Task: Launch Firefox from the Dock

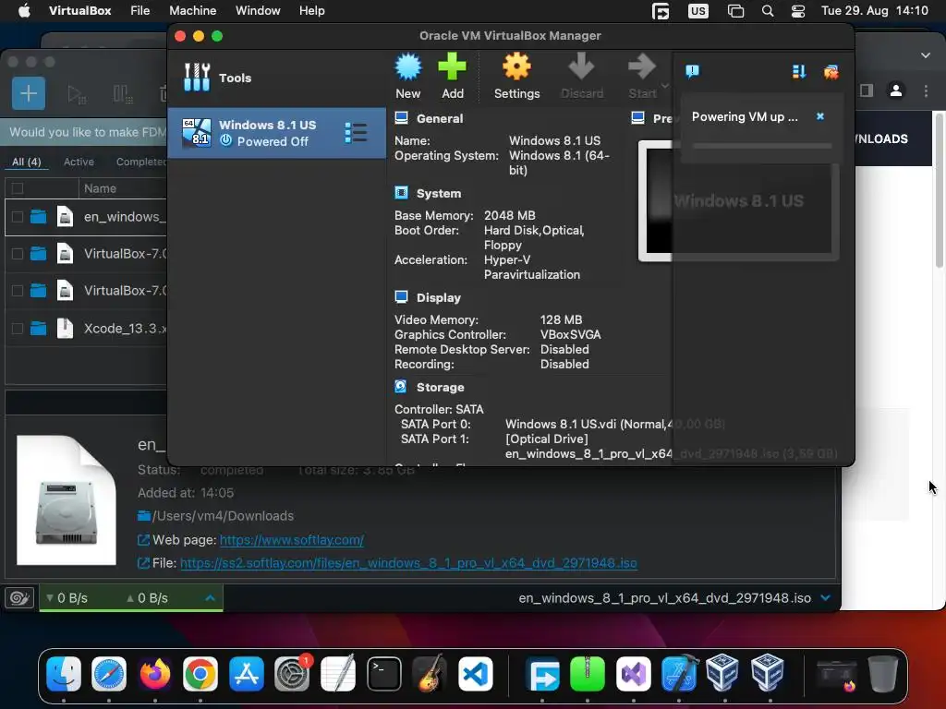Action: (155, 673)
